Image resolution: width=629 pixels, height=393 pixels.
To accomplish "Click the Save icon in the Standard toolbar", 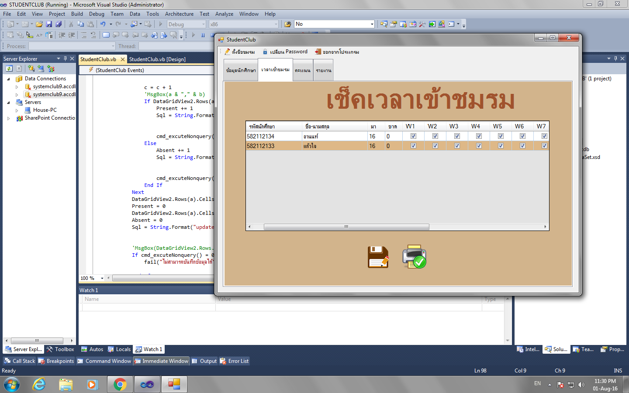I will coord(49,24).
